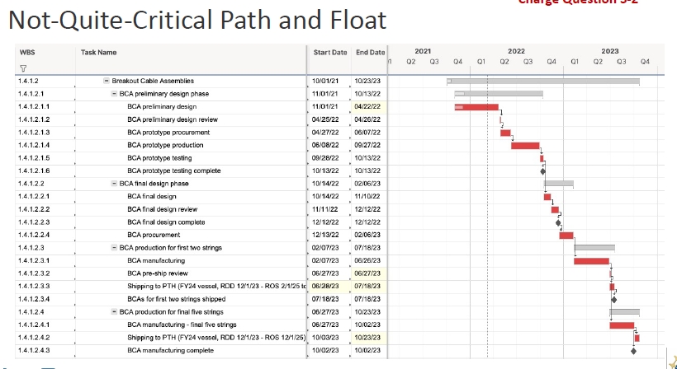
Task: Select the BCA prototype production red bar
Action: pos(525,146)
